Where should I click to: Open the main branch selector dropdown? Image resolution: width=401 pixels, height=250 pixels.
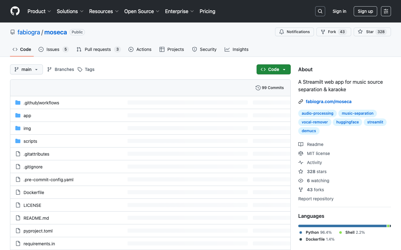point(26,69)
